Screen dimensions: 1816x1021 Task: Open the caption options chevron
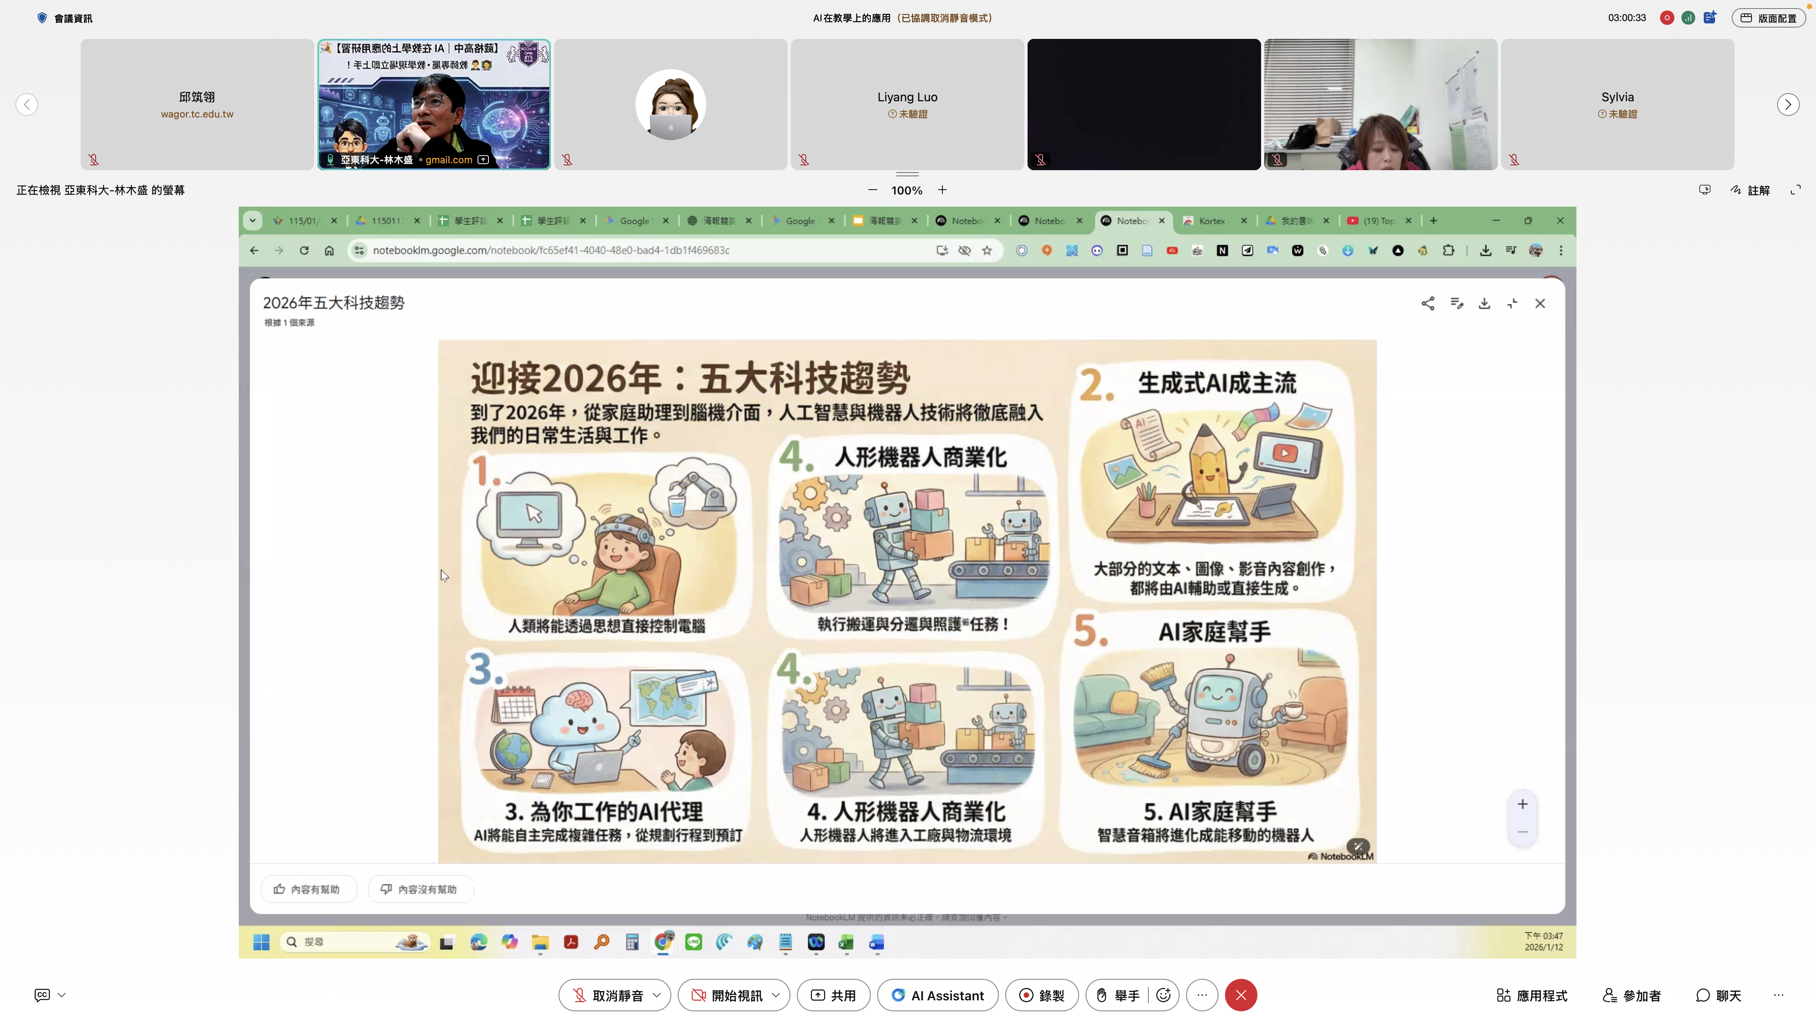(62, 995)
